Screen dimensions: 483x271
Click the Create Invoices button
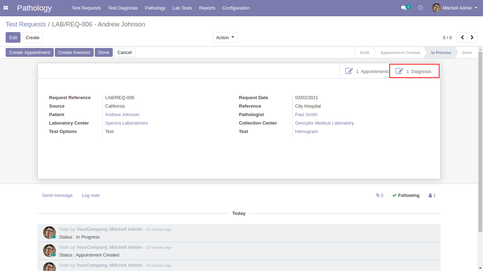coord(74,53)
